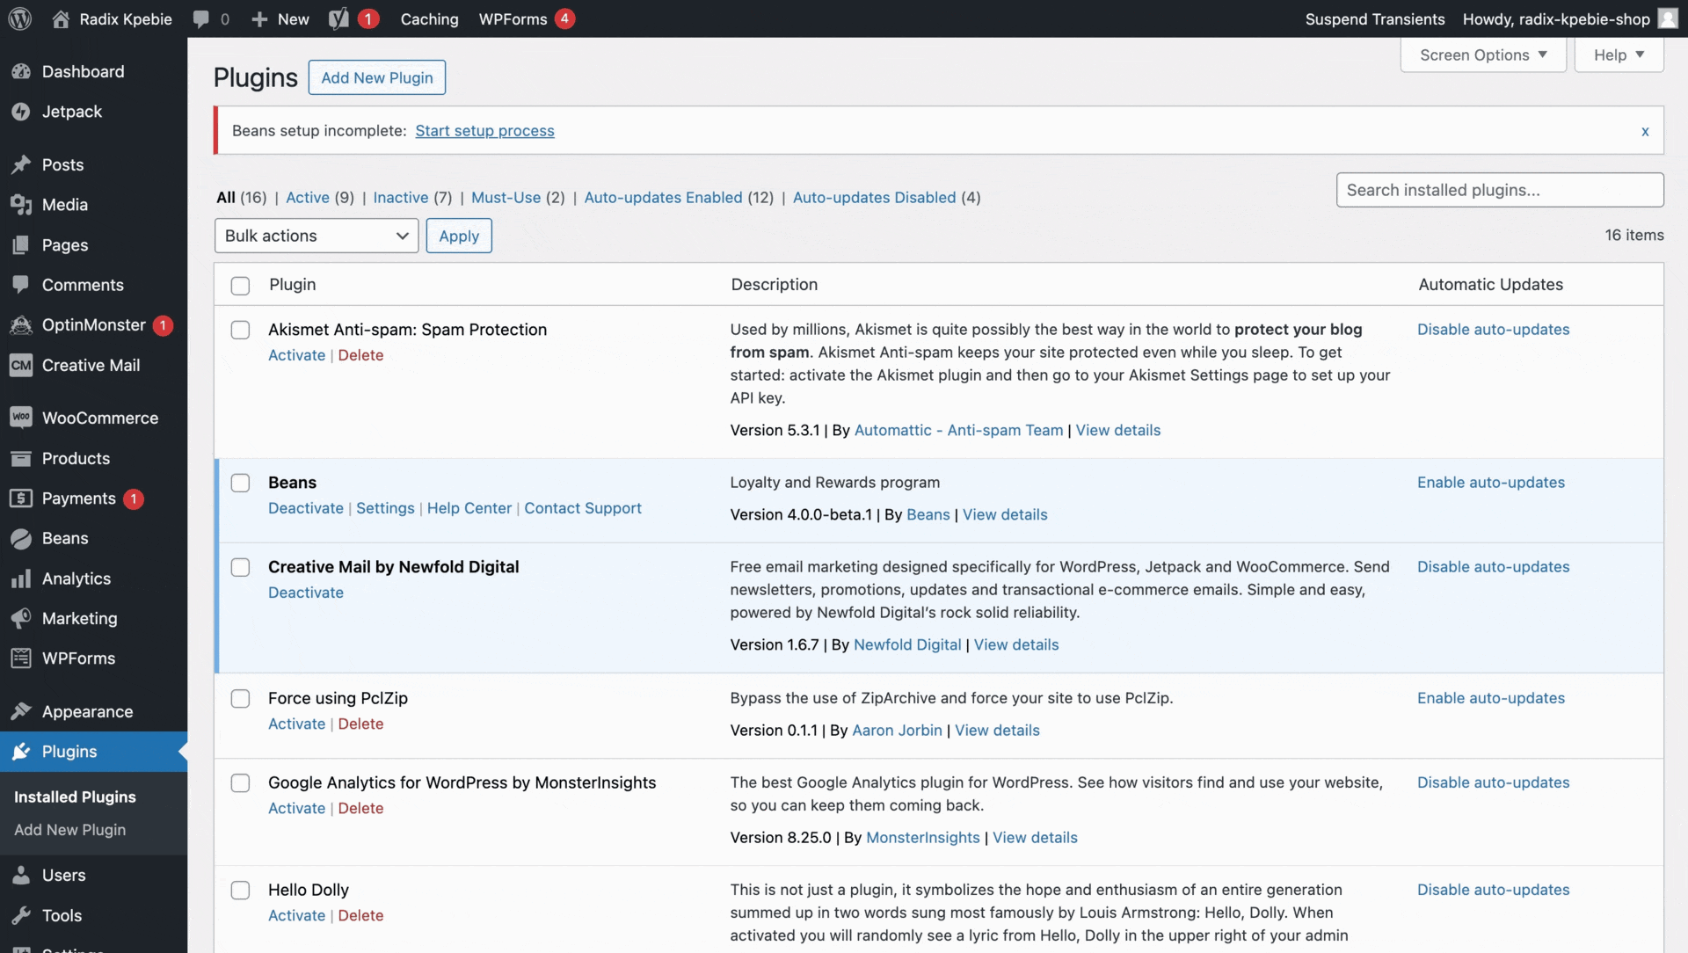The width and height of the screenshot is (1688, 953).
Task: View details for Google Analytics MonsterInsights plugin
Action: click(1035, 838)
